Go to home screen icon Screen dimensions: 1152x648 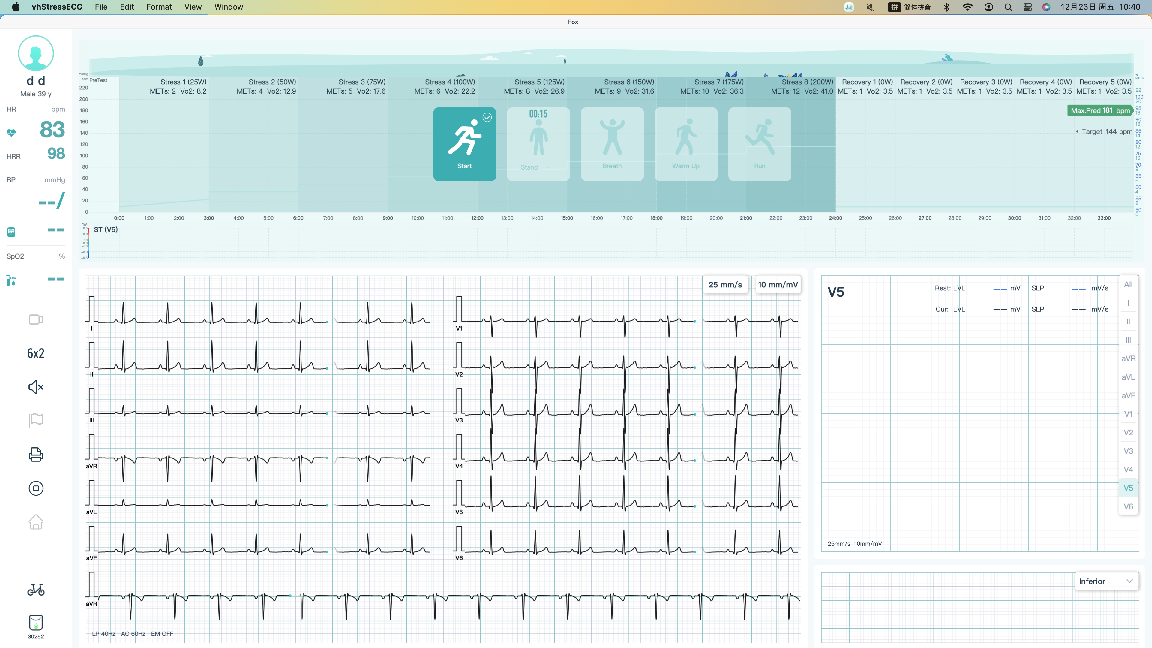tap(36, 521)
